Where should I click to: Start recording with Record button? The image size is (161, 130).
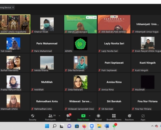tap(98, 117)
